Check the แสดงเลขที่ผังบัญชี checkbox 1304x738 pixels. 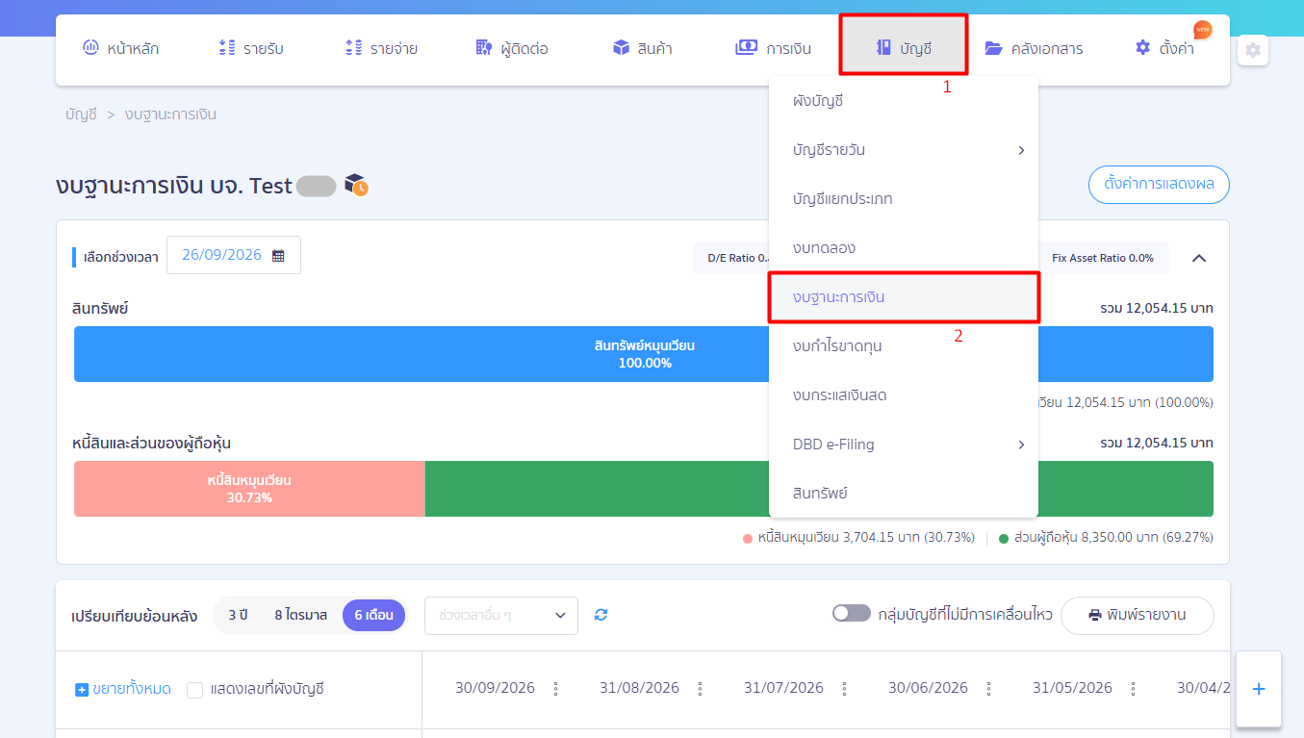(x=195, y=689)
